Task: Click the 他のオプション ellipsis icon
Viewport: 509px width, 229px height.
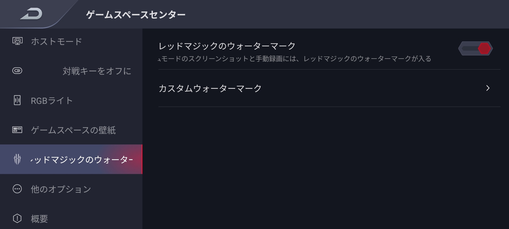Action: point(17,189)
